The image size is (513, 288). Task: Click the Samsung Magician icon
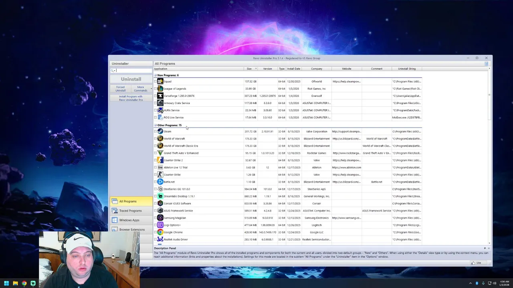tap(160, 218)
